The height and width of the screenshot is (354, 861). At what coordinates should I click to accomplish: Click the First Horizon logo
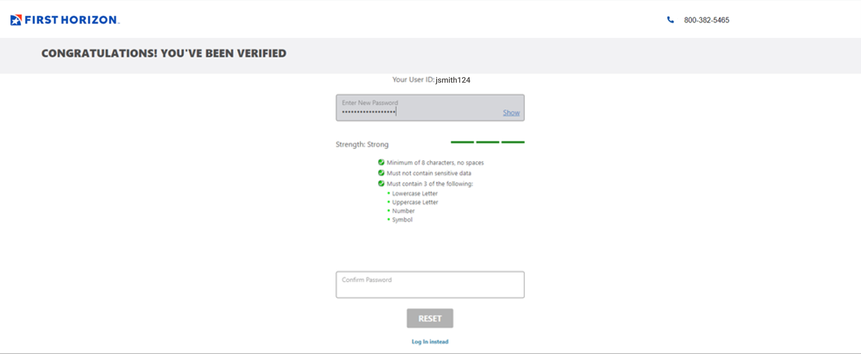65,20
